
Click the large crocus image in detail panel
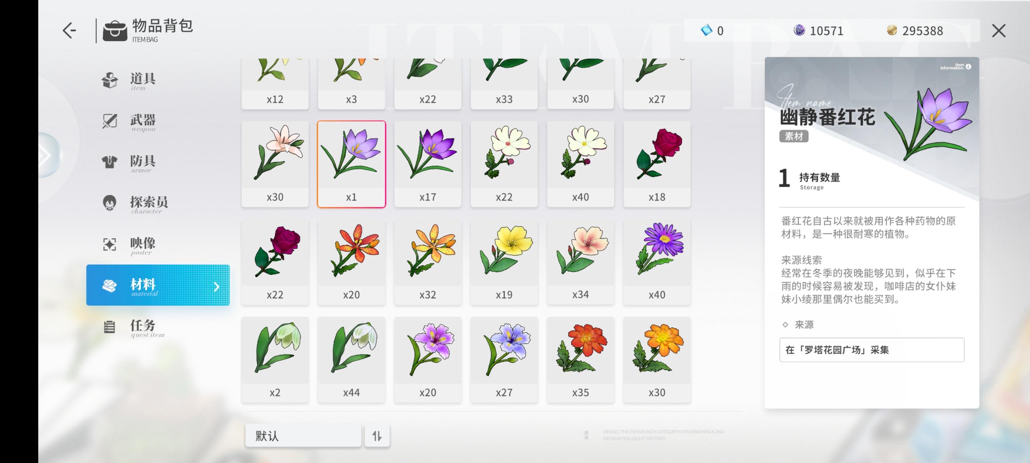tap(928, 124)
